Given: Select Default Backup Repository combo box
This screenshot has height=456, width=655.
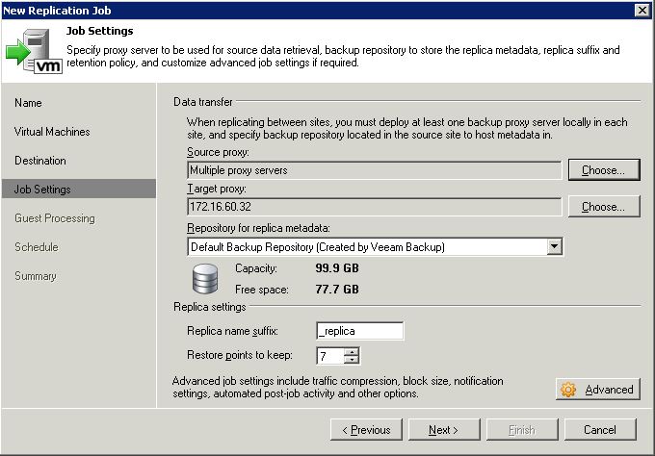Looking at the screenshot, I should [x=375, y=246].
